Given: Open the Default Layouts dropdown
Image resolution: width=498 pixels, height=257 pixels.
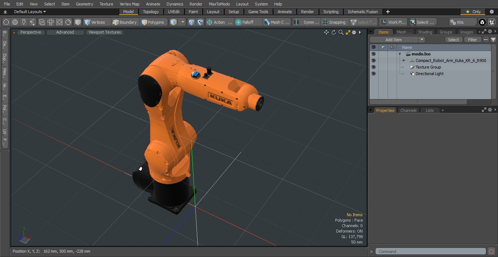Looking at the screenshot, I should [30, 12].
